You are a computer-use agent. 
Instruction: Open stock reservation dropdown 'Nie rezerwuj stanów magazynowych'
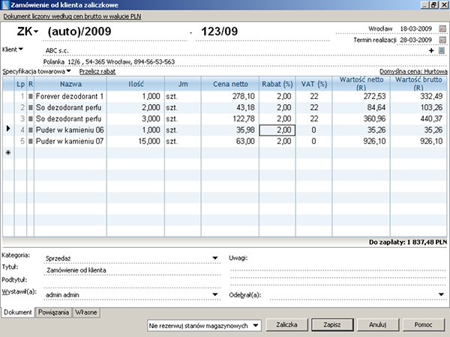click(256, 326)
